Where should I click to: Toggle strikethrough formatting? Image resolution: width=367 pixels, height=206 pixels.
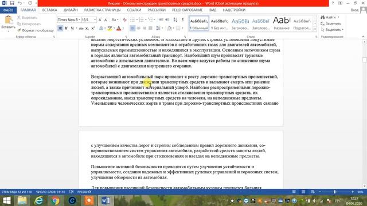coord(81,28)
